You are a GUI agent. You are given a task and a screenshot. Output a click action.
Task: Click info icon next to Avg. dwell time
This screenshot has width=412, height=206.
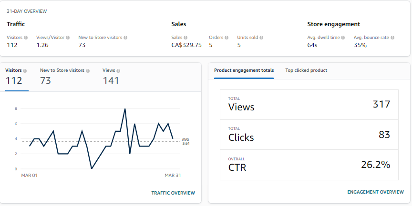pos(343,37)
